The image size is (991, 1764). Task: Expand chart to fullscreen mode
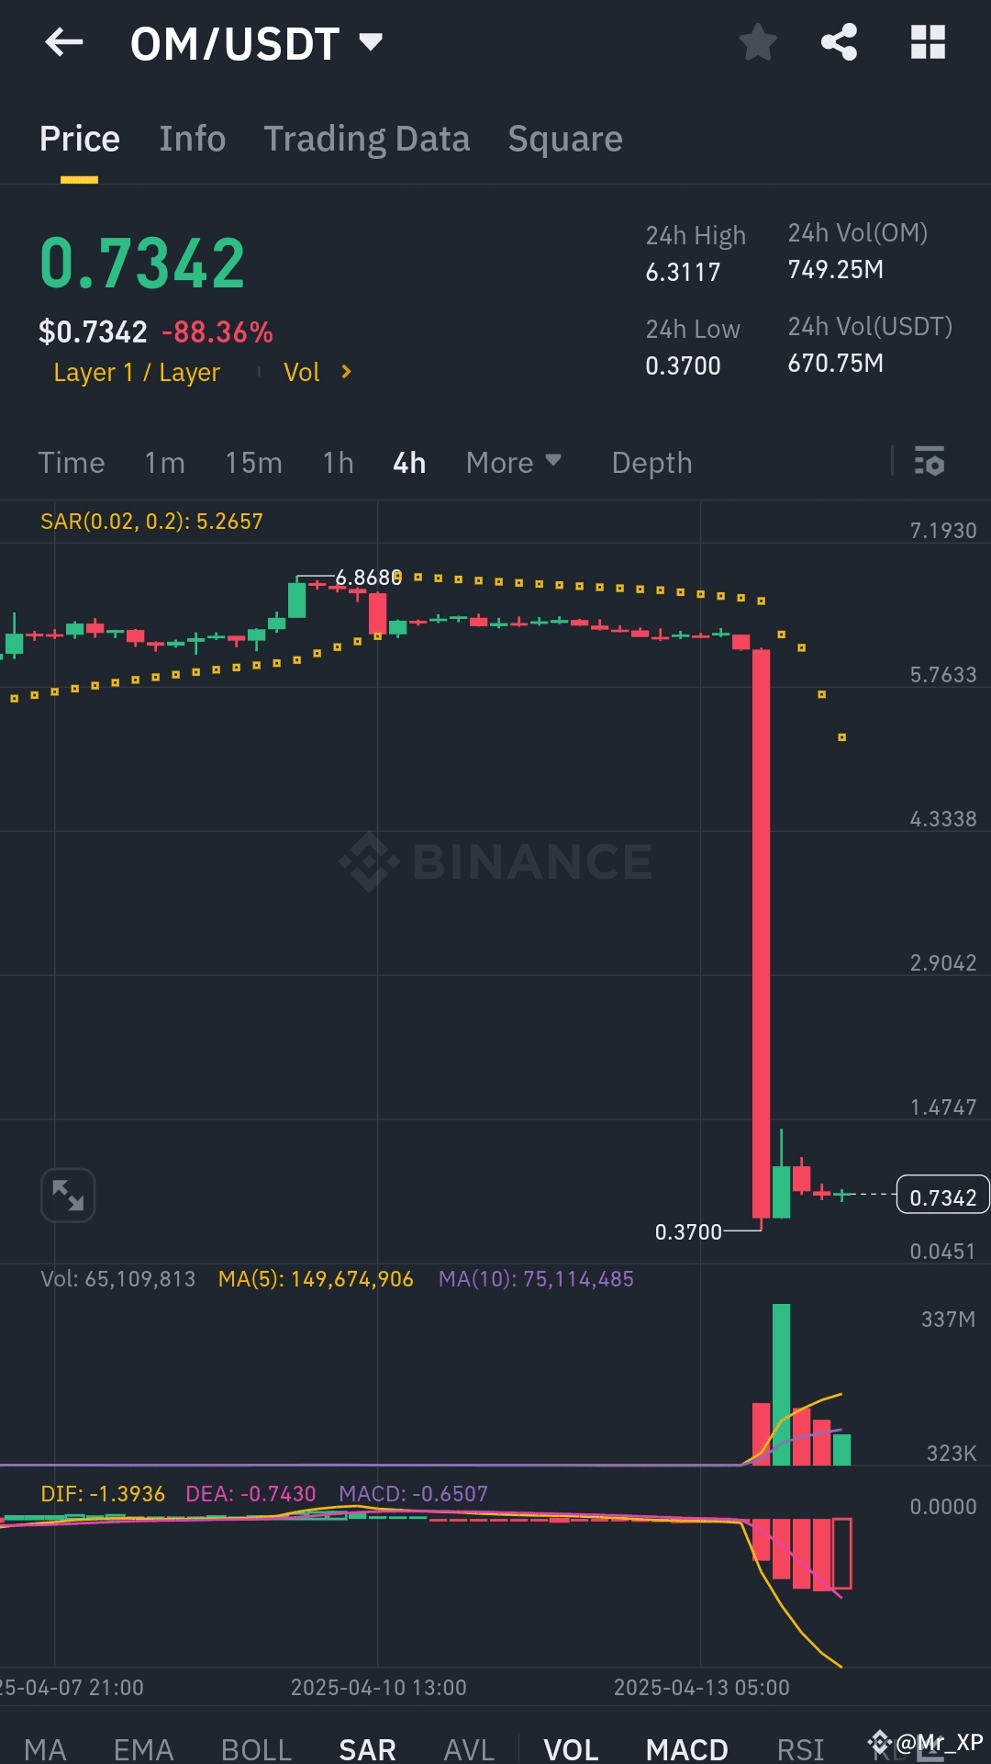coord(68,1195)
